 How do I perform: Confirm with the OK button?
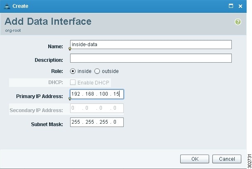click(x=195, y=159)
